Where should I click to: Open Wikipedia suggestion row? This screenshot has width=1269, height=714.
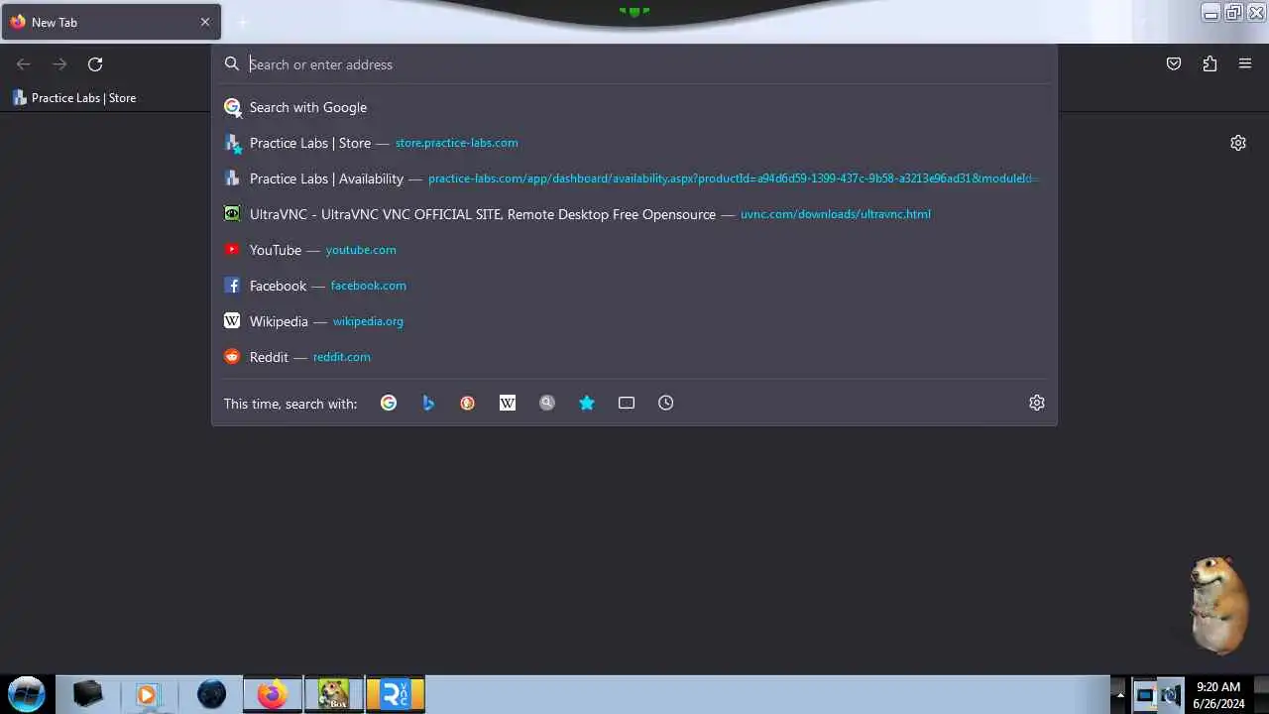click(x=634, y=321)
